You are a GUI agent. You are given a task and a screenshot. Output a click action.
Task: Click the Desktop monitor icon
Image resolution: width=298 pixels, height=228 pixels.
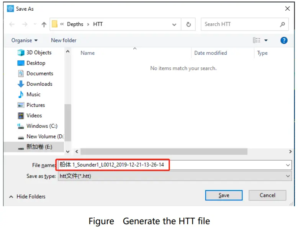(x=21, y=63)
